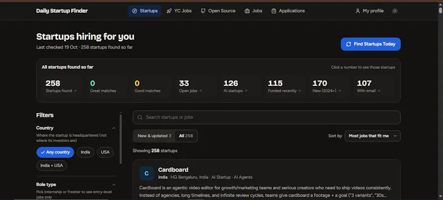The height and width of the screenshot is (200, 443).
Task: Click the arrow next to AI startups
Action: (x=246, y=91)
